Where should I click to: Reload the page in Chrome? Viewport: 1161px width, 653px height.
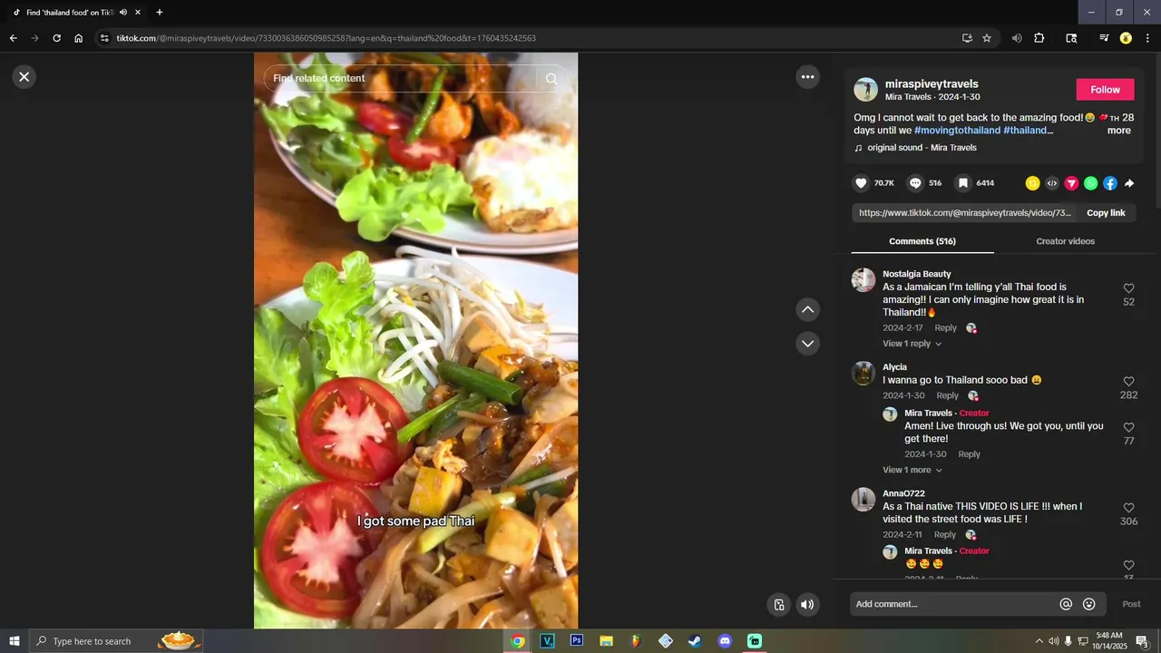pos(56,38)
